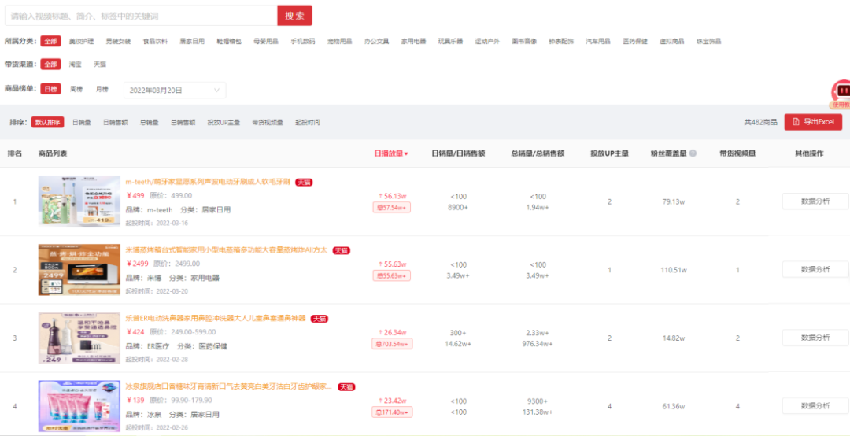Click the red 搜索 button
The height and width of the screenshot is (436, 850).
click(x=294, y=16)
